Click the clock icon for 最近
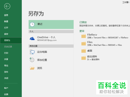Image resolution: width=130 pixels, height=97 pixels. point(32,24)
